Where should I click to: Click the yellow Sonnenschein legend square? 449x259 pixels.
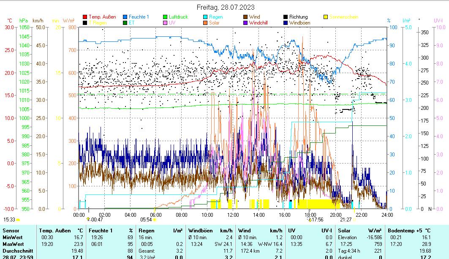pos(326,17)
